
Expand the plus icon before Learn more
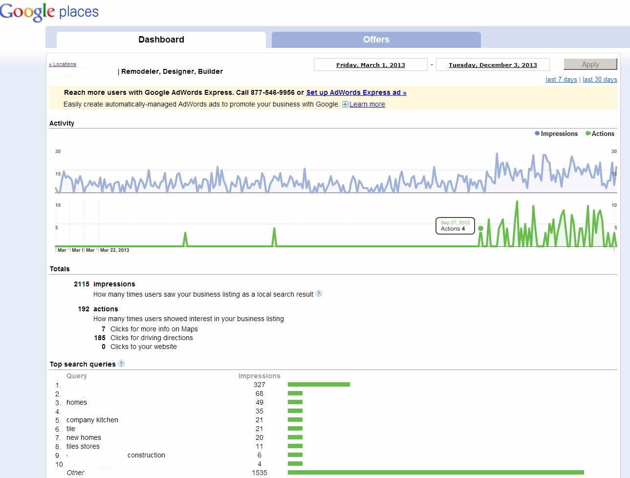click(345, 104)
